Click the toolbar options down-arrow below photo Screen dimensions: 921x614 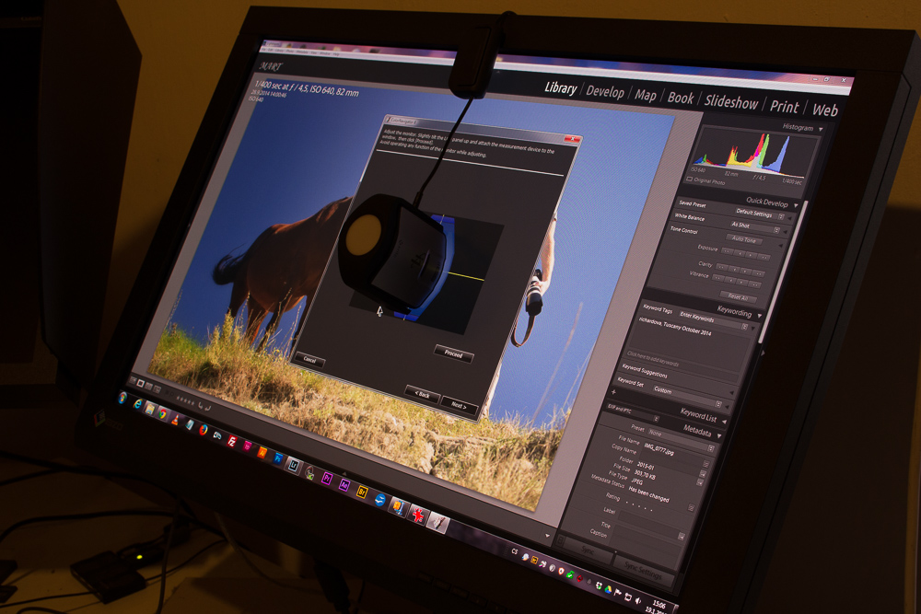tap(547, 535)
